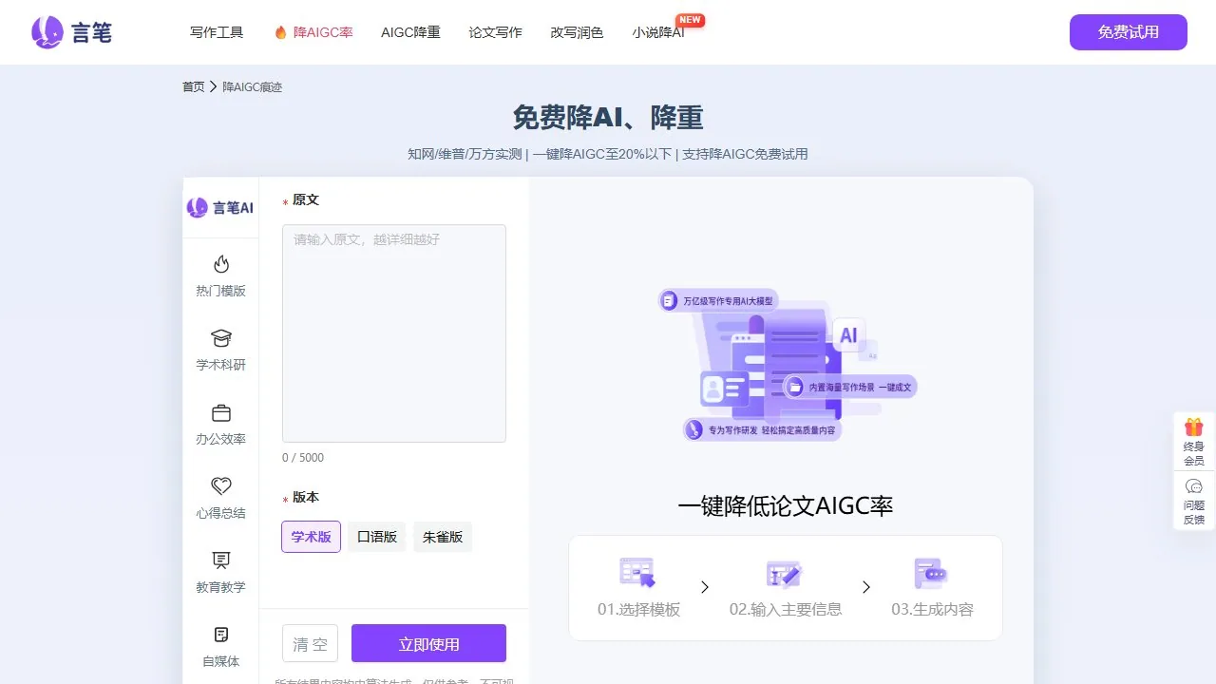
Task: Go to the AIGC降重 nav item
Action: (410, 32)
